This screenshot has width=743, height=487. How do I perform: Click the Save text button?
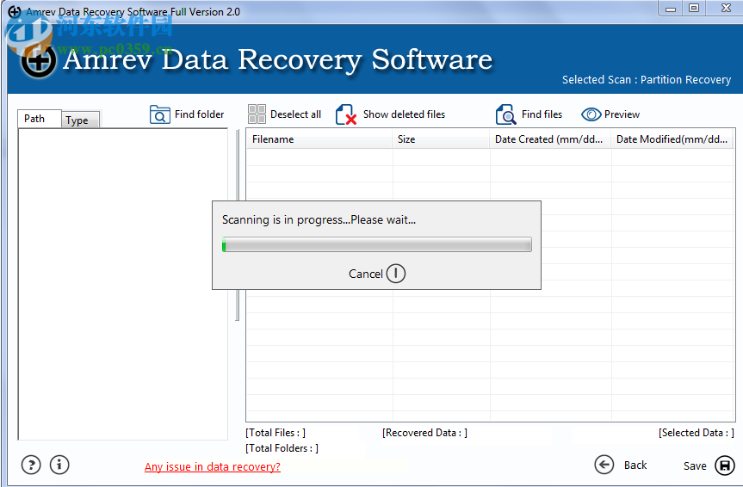[x=695, y=465]
